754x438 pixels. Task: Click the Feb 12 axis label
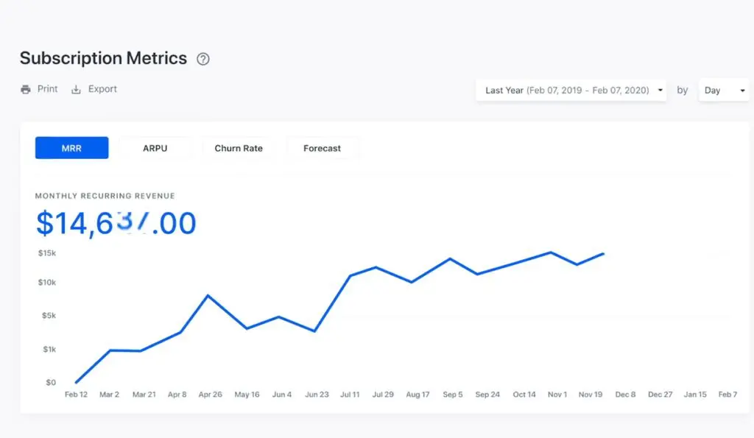point(76,395)
